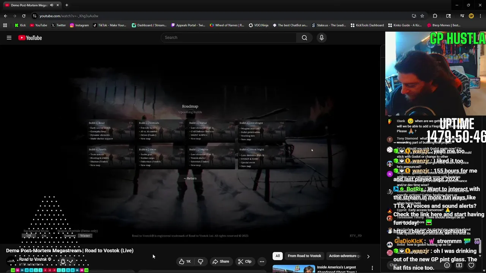
Task: Click the Clip button
Action: click(245, 261)
